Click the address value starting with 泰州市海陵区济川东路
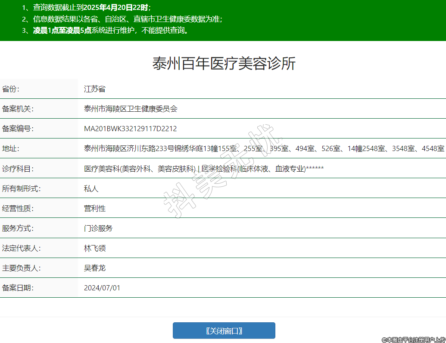Viewport: 446px width, 343px height. click(x=264, y=148)
